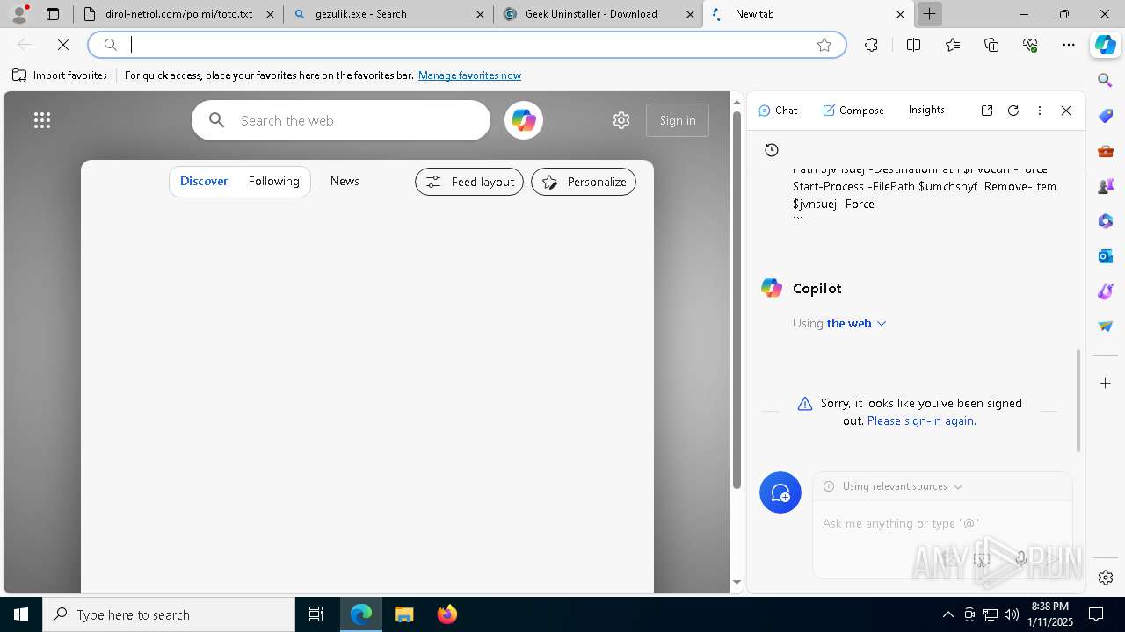Click the 'Search the web' box
1125x632 pixels.
pyautogui.click(x=341, y=120)
